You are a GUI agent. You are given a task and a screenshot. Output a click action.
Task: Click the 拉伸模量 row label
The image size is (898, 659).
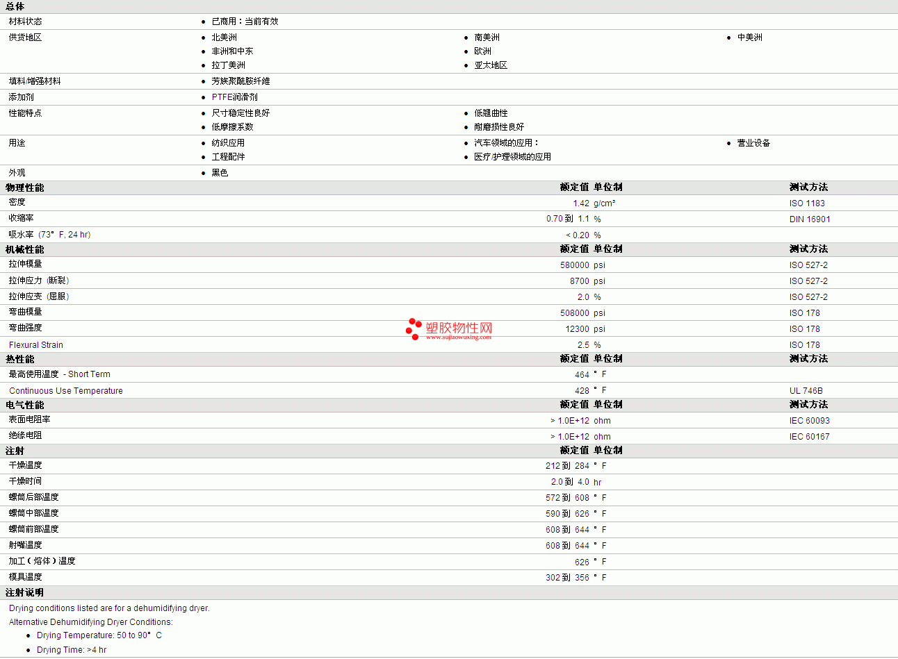click(x=25, y=264)
